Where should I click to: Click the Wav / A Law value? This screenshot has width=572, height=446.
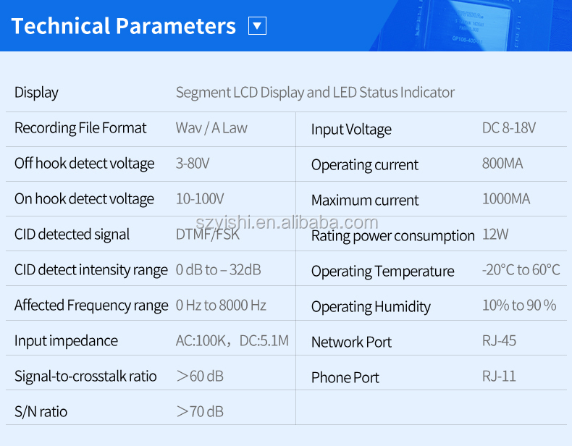click(x=211, y=128)
